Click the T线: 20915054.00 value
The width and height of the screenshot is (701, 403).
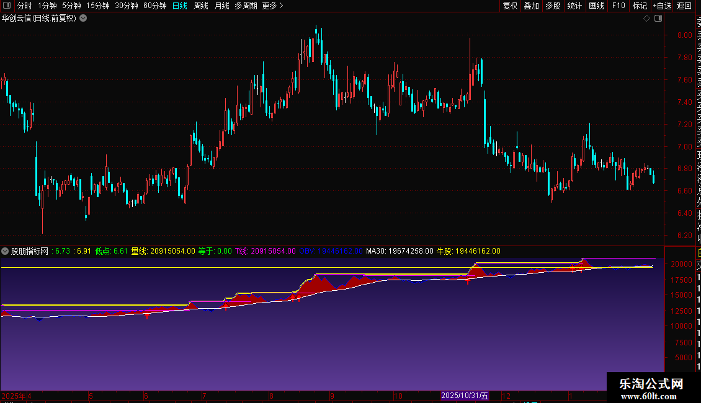[266, 251]
